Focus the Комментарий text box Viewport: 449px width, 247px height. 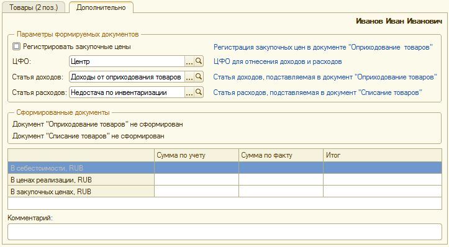[225, 231]
